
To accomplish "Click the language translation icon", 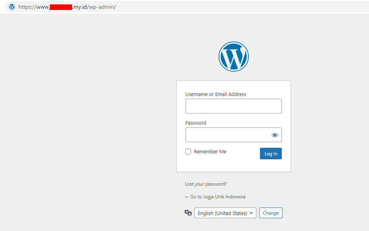I will [x=188, y=213].
